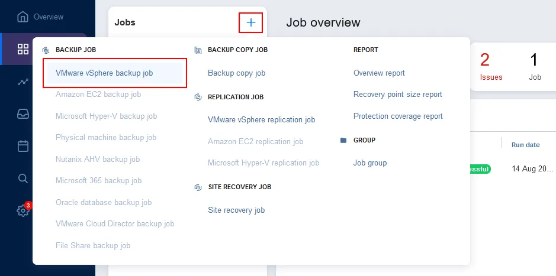Choose Protection coverage report

(x=398, y=116)
